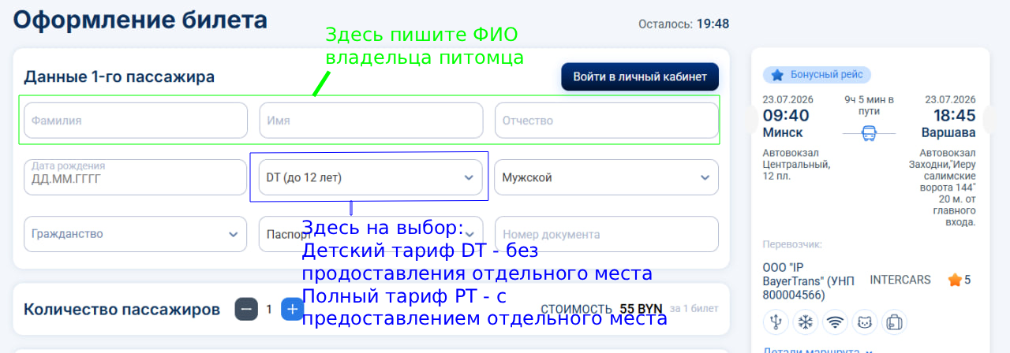Click the orange carrier rating star

(955, 280)
